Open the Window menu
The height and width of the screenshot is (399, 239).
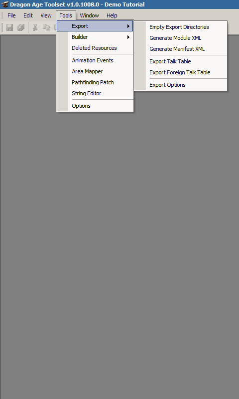click(x=90, y=15)
